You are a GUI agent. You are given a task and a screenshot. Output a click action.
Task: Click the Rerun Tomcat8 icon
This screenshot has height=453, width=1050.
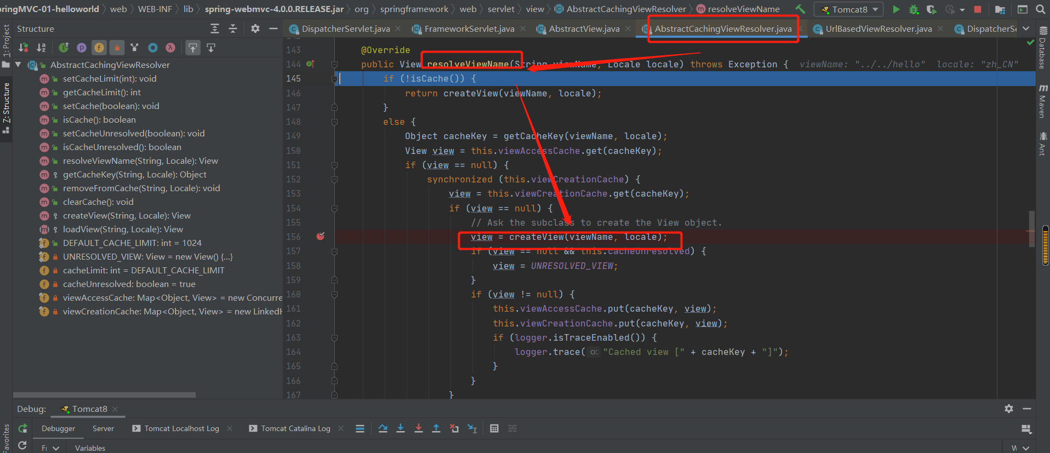point(22,428)
